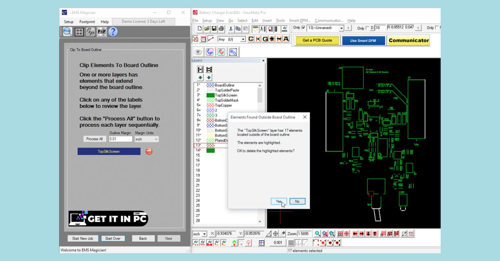Open the Tools menu in ViewMate Pro
The width and height of the screenshot is (500, 261).
click(280, 20)
